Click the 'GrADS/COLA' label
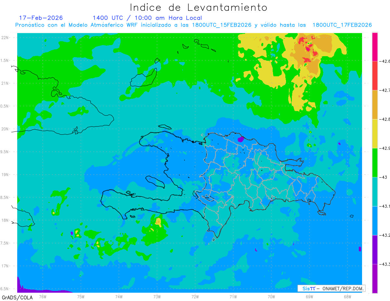The height and width of the screenshot is (301, 390). click(x=17, y=297)
